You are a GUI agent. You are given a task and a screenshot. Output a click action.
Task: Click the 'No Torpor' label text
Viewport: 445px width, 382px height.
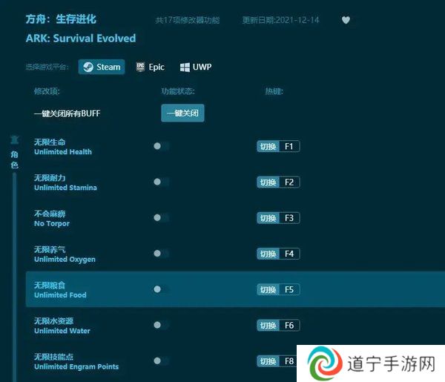tap(52, 224)
